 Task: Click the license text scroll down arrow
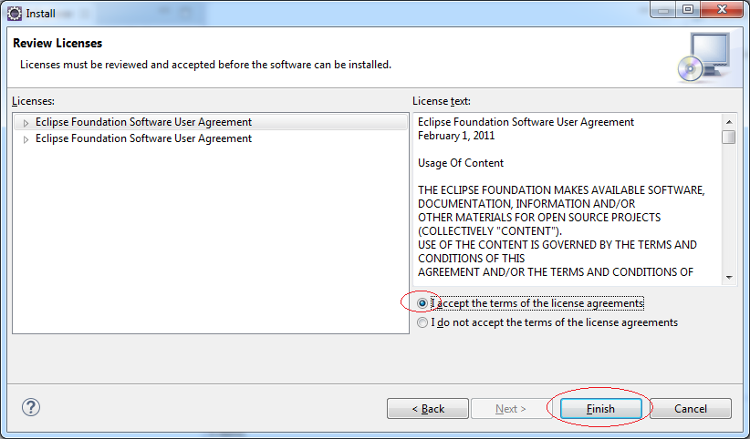(x=729, y=278)
